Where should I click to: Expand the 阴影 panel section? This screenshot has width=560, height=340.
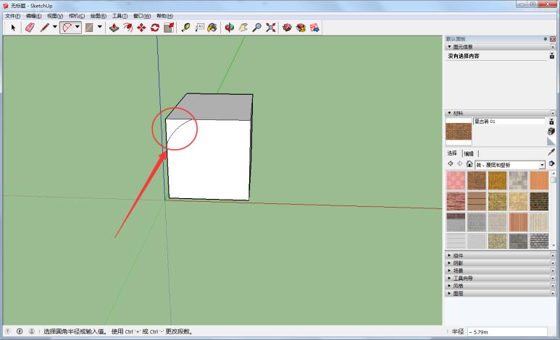click(x=449, y=263)
